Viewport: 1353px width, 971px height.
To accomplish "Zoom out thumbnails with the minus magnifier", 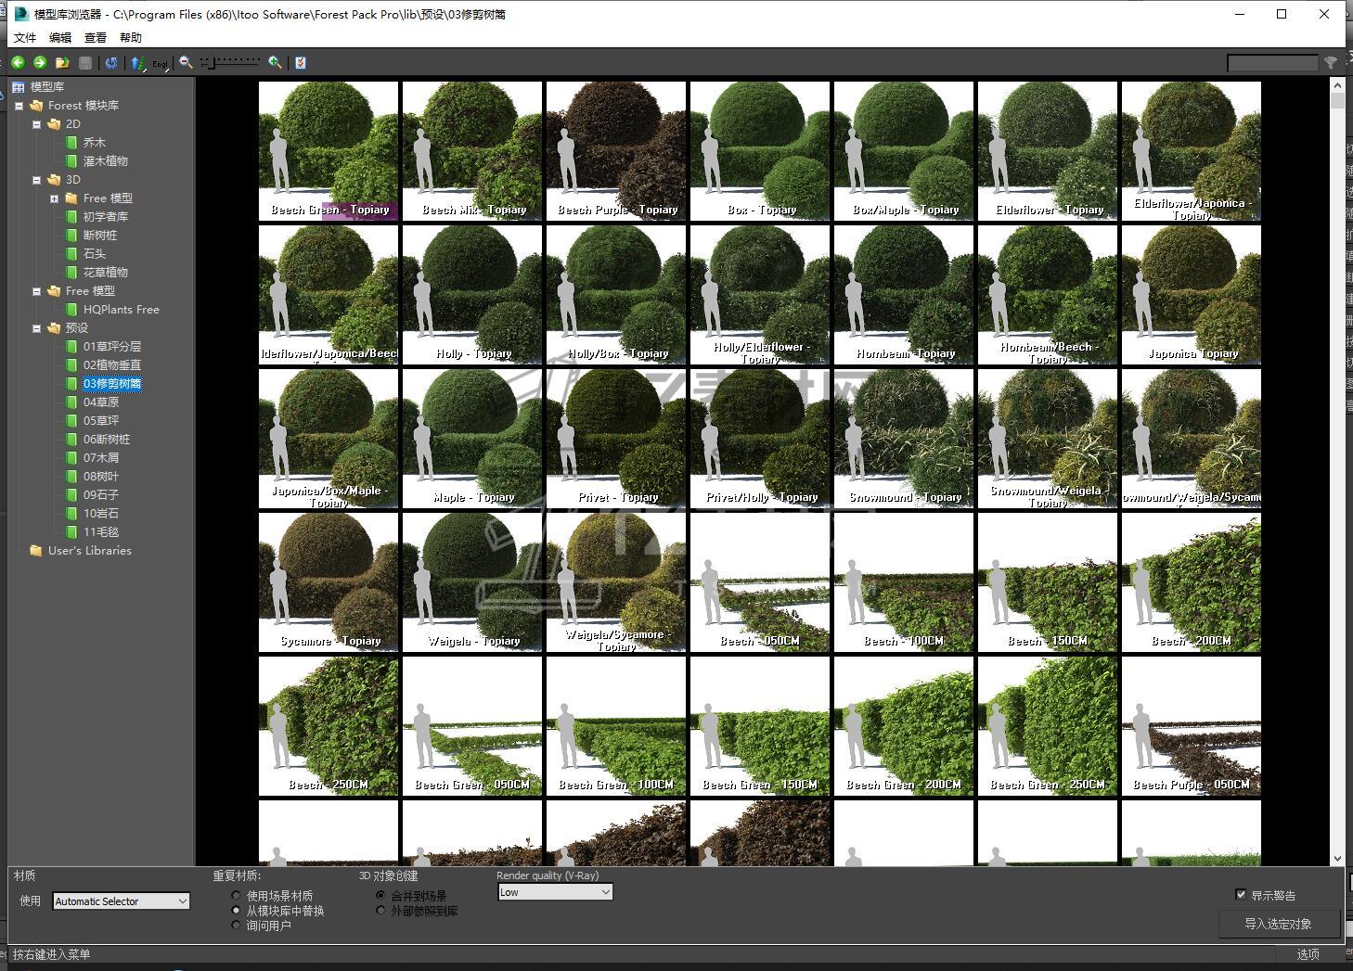I will tap(186, 63).
